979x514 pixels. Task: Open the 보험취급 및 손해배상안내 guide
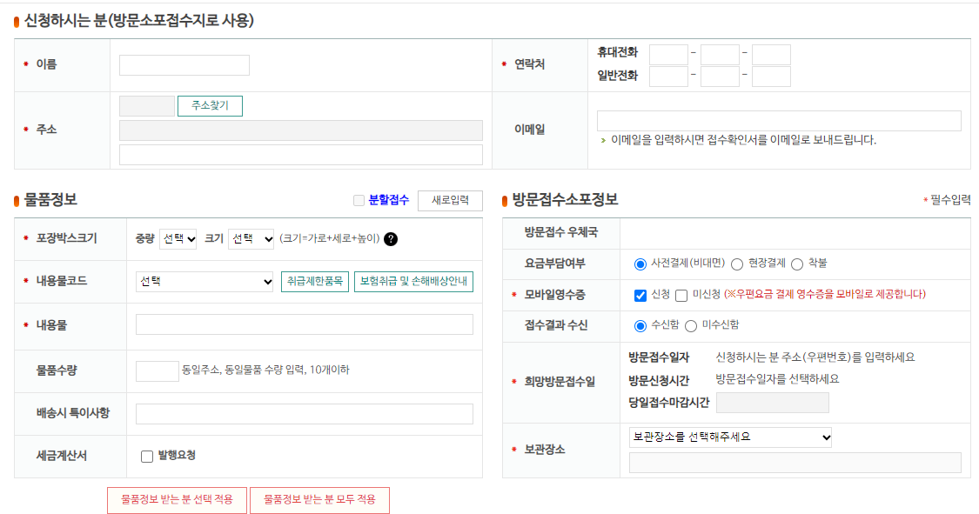[415, 280]
